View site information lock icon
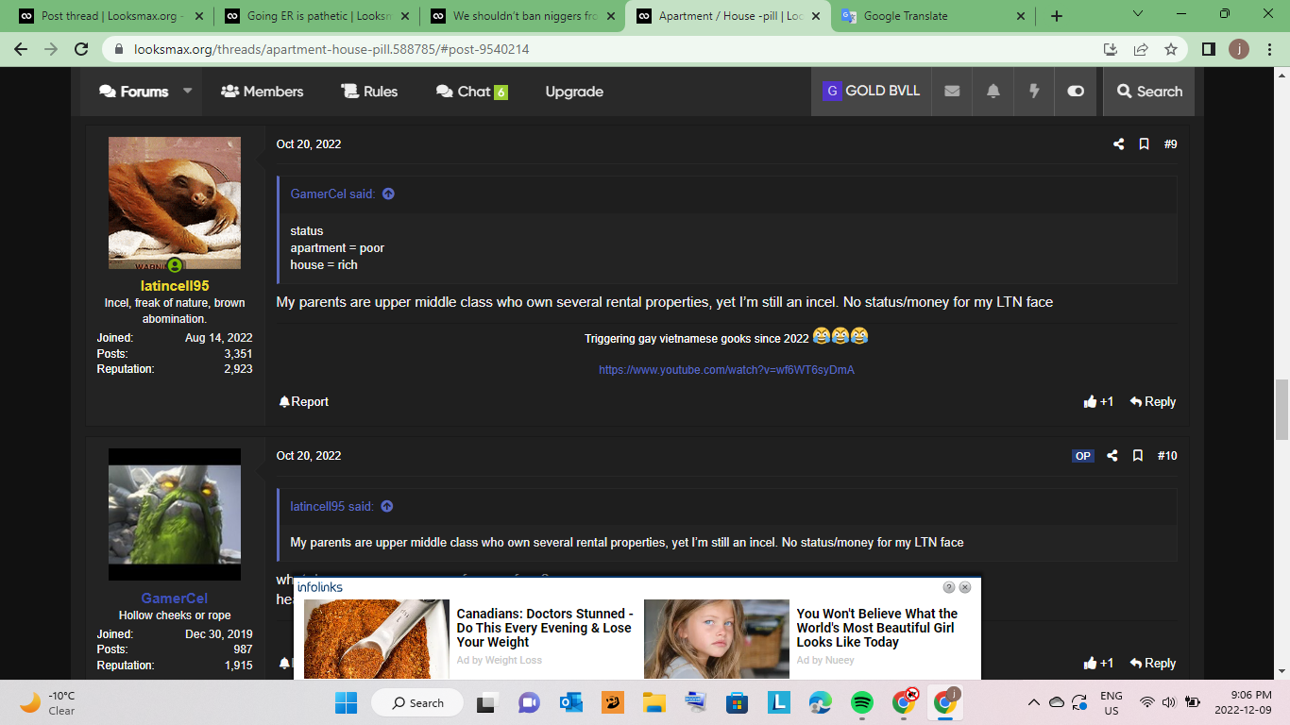The width and height of the screenshot is (1290, 725). pos(119,49)
